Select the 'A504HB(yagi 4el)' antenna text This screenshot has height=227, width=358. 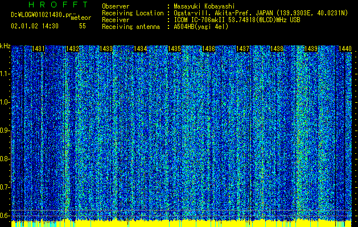(201, 27)
